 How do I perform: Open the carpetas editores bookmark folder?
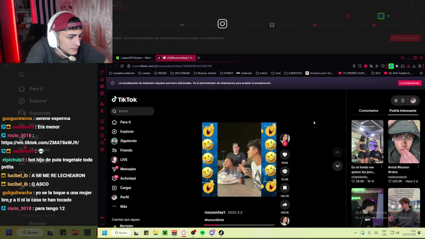122,73
